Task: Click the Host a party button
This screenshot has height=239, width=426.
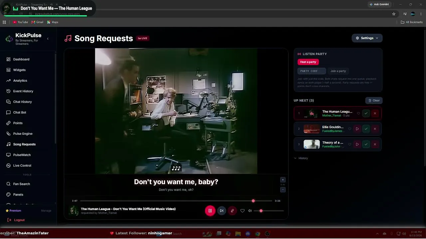Action: tap(308, 62)
